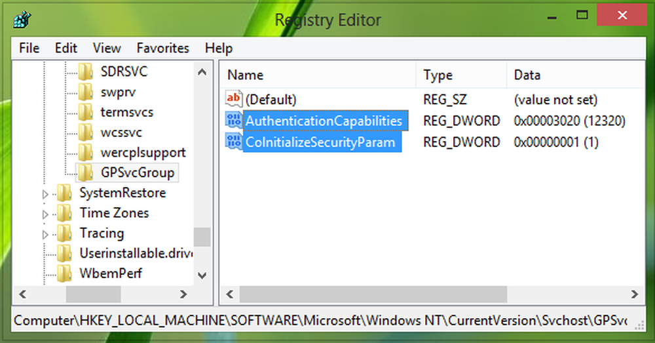Click the 0x00003020 (12320) data cell
655x343 pixels.
(x=569, y=121)
